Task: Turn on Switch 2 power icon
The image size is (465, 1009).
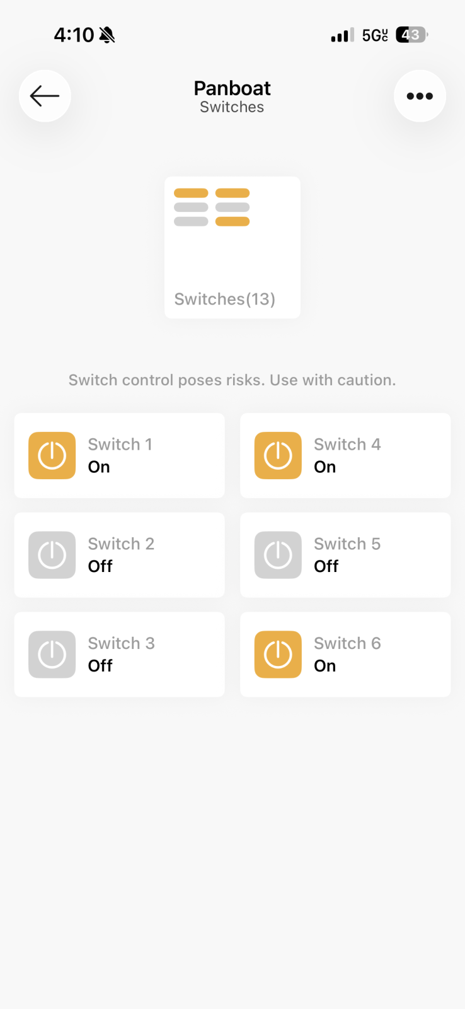Action: pos(52,555)
